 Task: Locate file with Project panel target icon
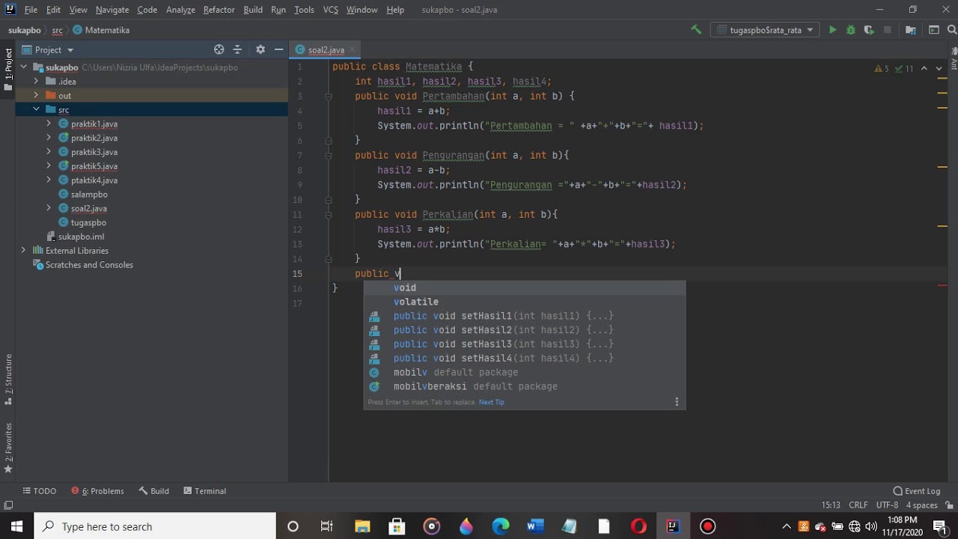point(219,49)
